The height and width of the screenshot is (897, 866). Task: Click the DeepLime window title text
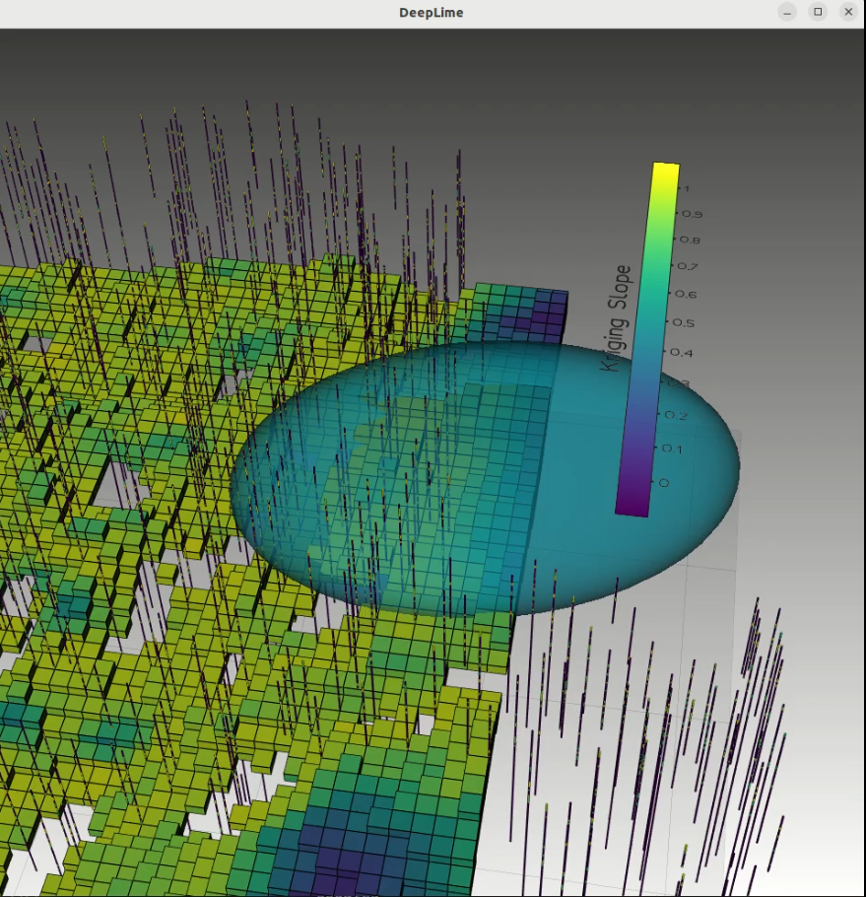coord(432,13)
